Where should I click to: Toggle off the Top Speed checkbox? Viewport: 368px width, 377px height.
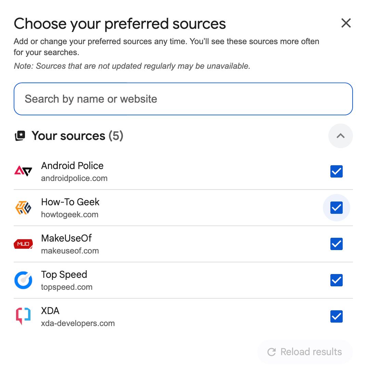pos(337,280)
